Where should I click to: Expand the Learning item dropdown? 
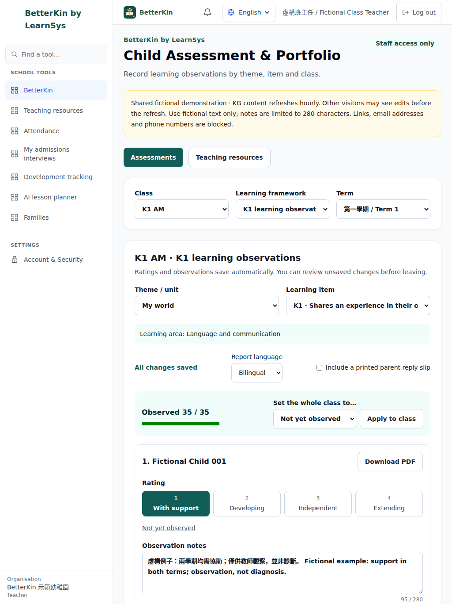pos(358,306)
